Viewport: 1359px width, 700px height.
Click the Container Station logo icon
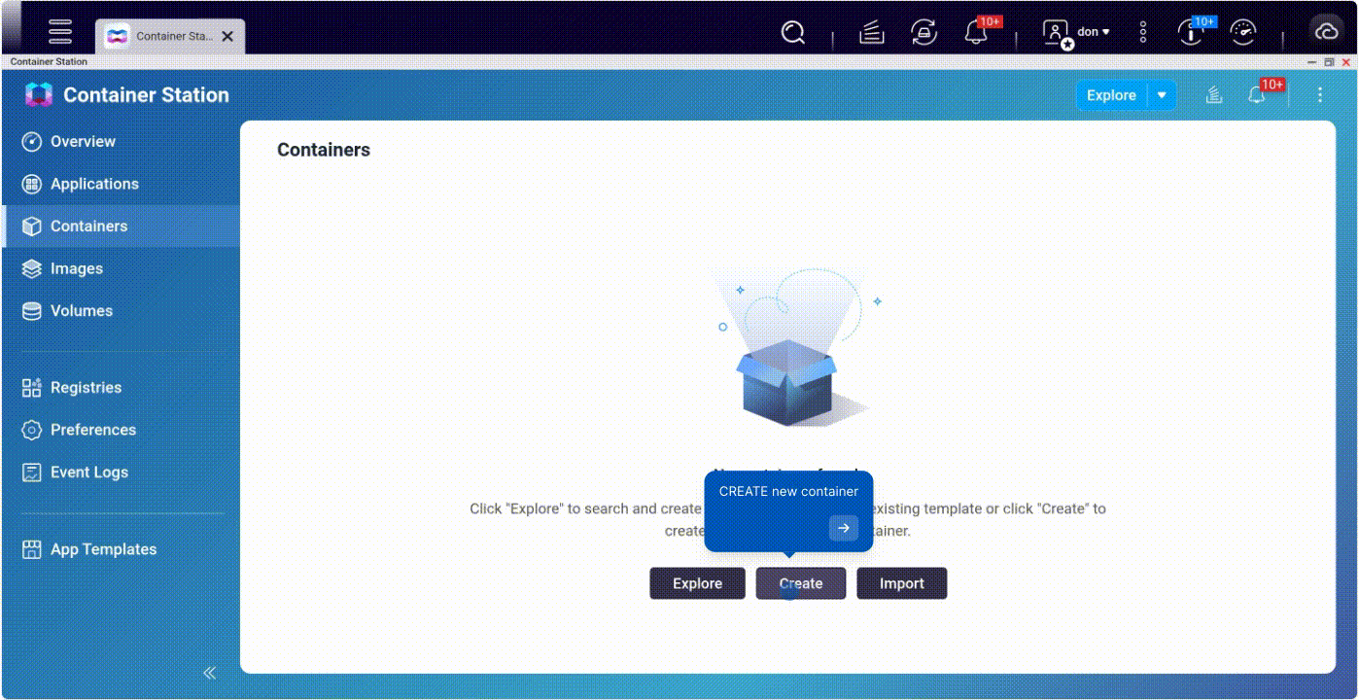[39, 94]
